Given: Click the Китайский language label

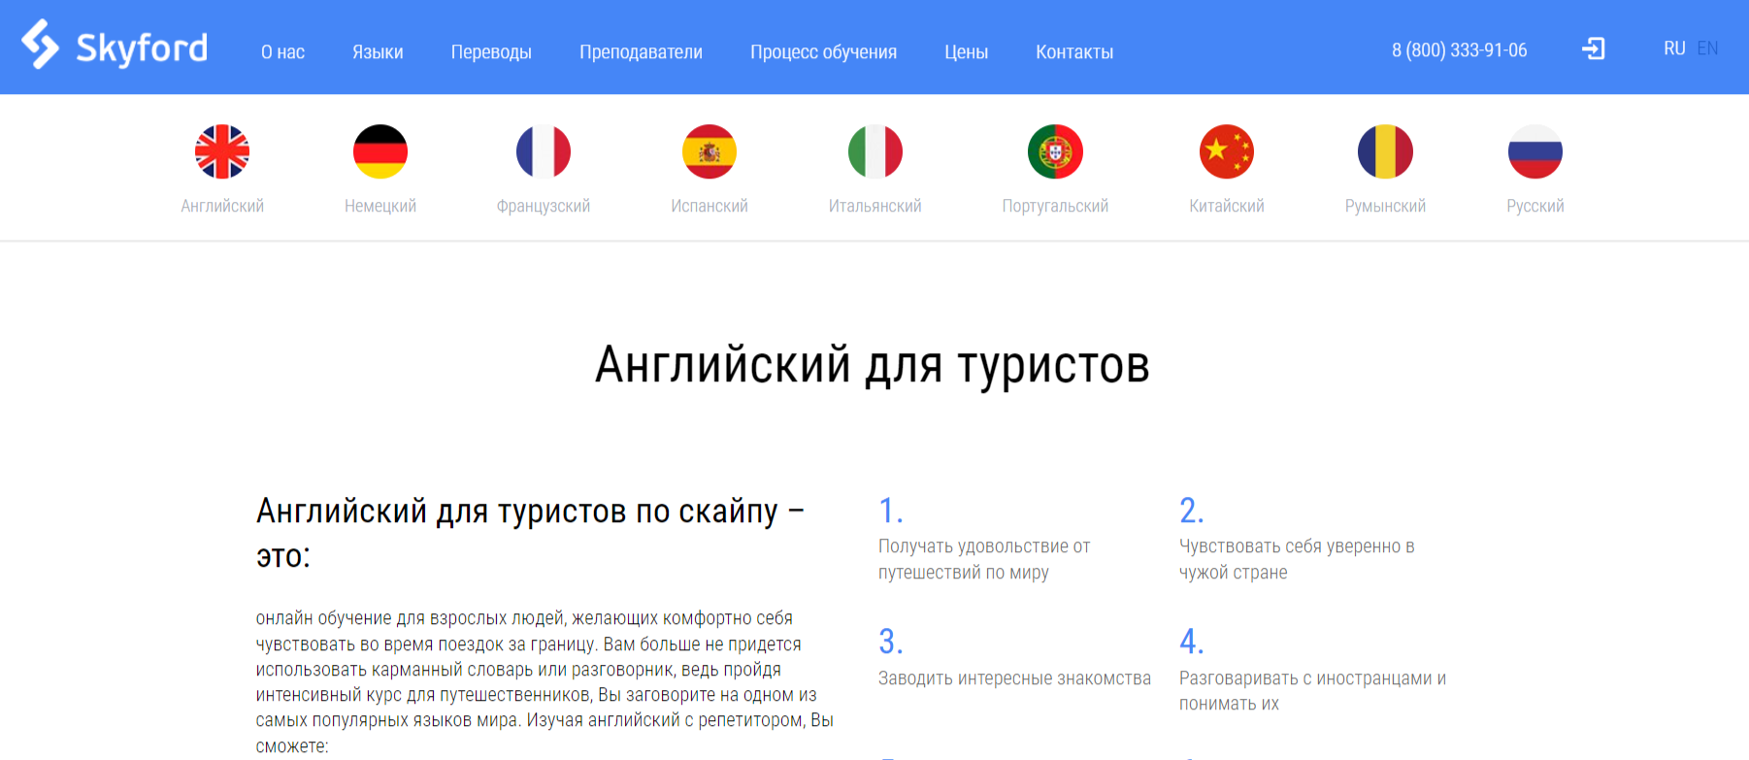Looking at the screenshot, I should tap(1227, 206).
